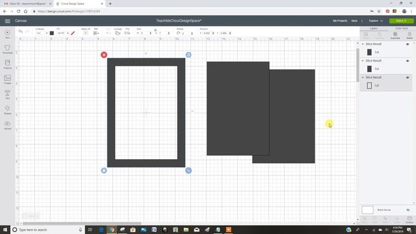Click the Blank Canvas white swatch

click(x=367, y=210)
